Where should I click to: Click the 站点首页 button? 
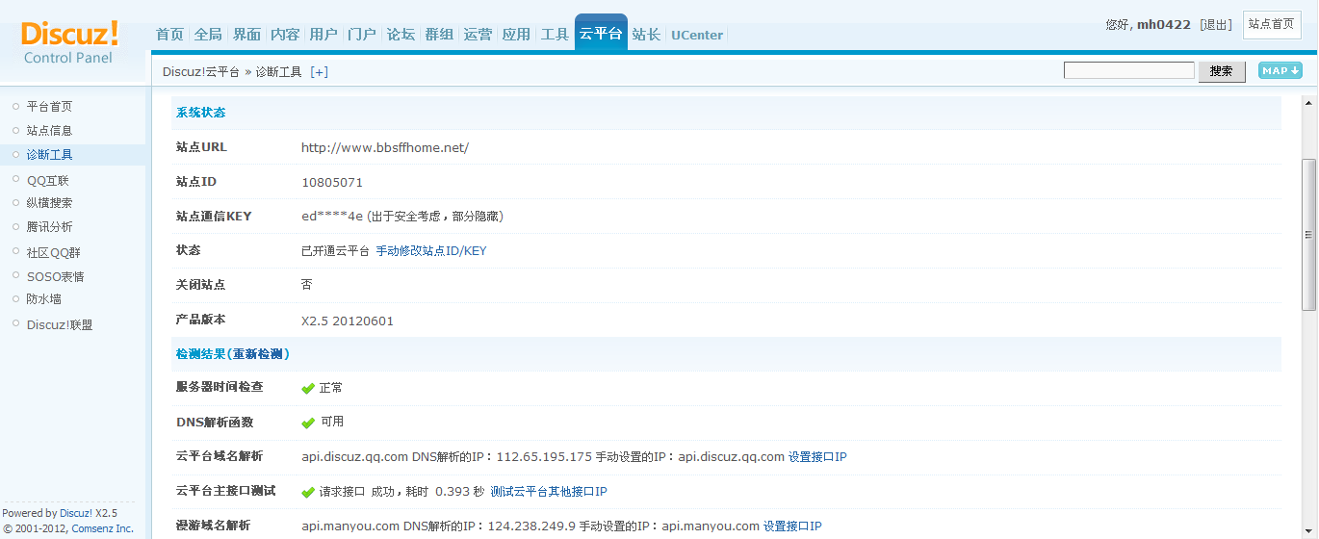tap(1271, 24)
